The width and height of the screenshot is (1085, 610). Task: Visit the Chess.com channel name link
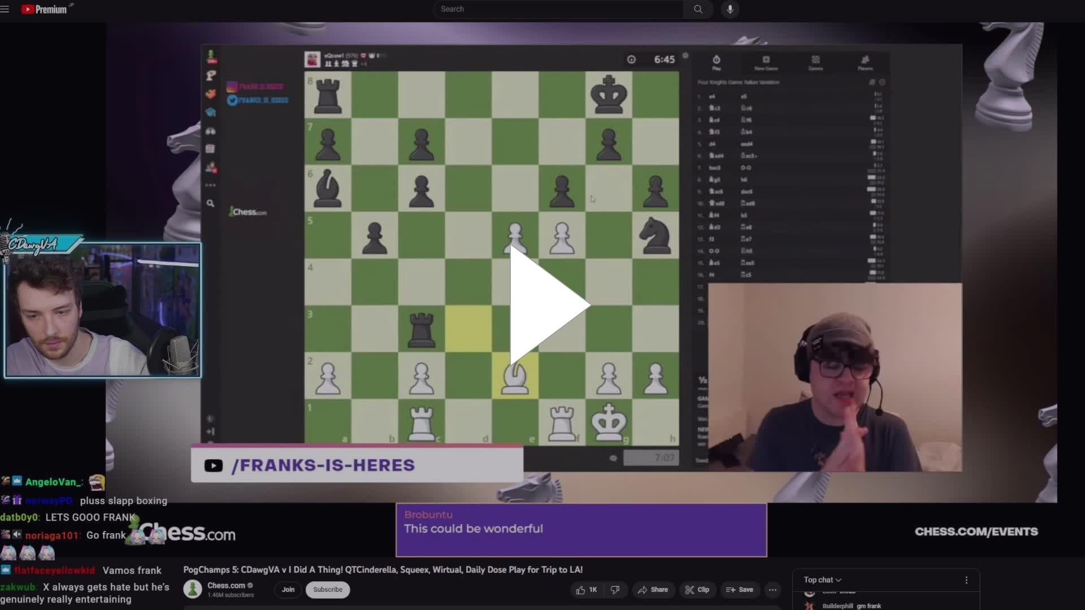226,585
